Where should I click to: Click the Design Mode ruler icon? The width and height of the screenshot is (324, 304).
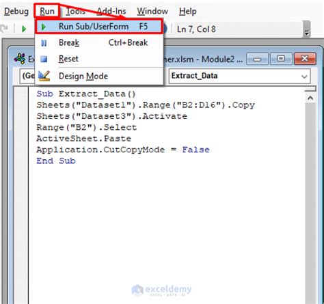(x=44, y=76)
